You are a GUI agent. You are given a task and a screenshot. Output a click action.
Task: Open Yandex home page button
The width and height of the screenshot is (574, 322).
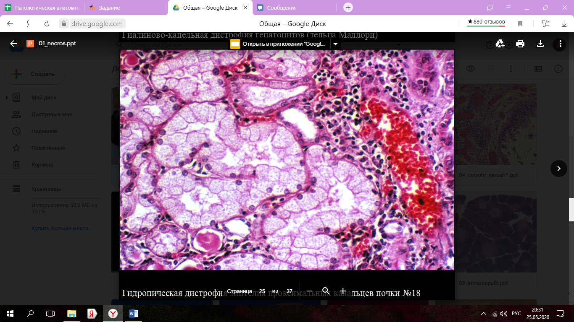pyautogui.click(x=29, y=23)
